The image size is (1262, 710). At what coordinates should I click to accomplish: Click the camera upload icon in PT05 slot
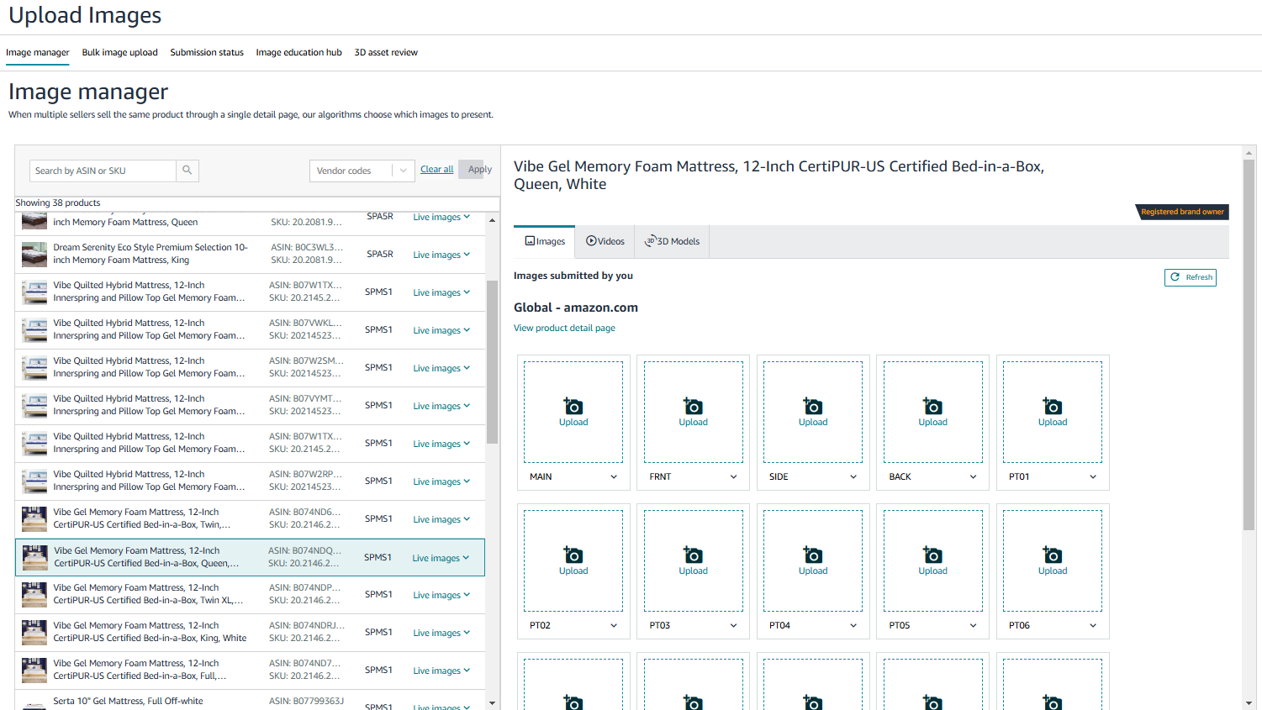coord(932,555)
